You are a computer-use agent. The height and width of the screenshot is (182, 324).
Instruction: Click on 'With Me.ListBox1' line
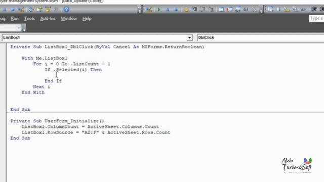(45, 58)
